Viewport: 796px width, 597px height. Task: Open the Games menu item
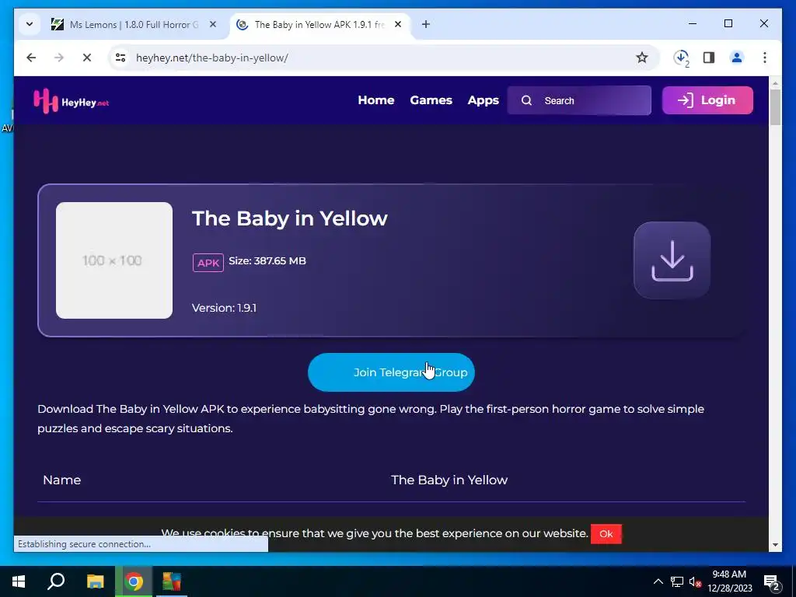coord(431,100)
